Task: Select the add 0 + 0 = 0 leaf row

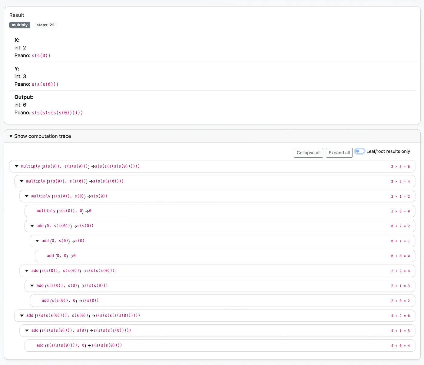Action: click(225, 256)
